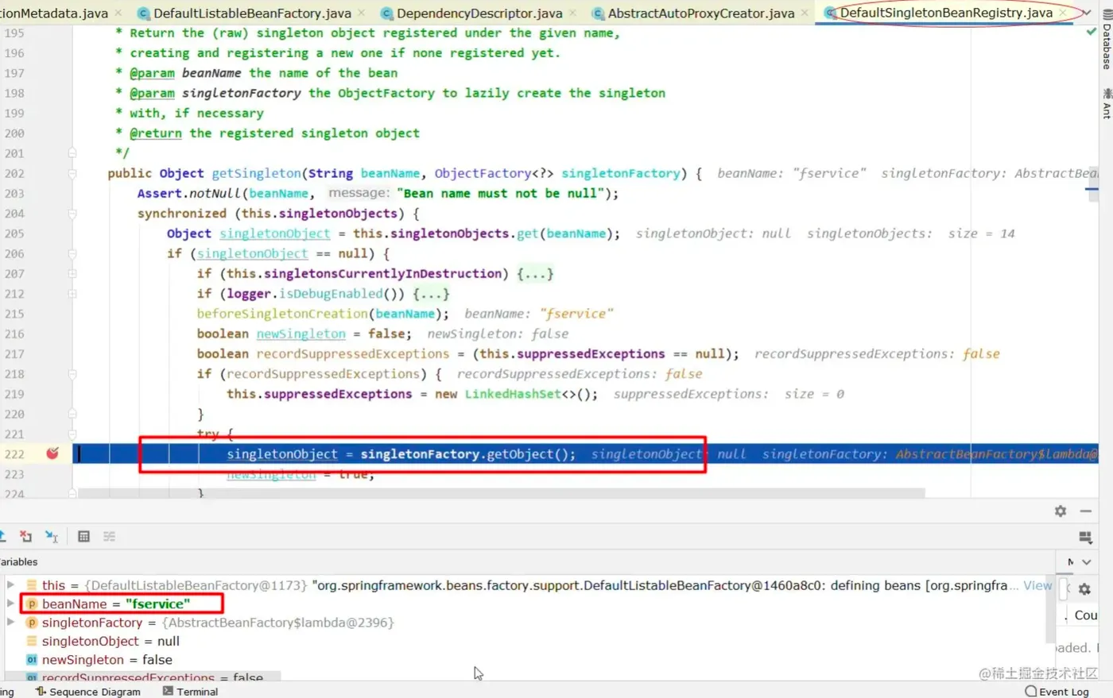
Task: Expand the 'this' variable node
Action: pyautogui.click(x=10, y=585)
